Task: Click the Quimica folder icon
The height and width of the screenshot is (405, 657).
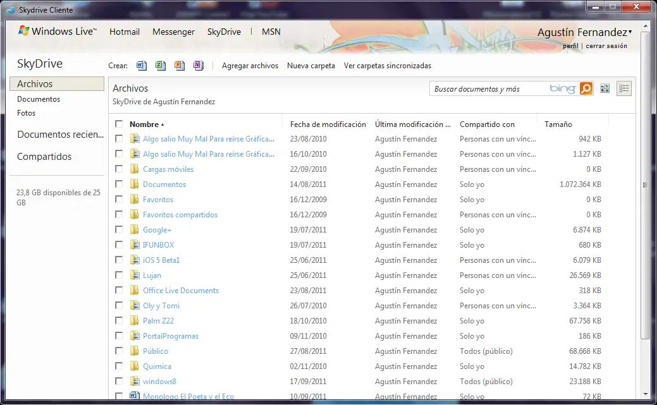Action: [135, 366]
